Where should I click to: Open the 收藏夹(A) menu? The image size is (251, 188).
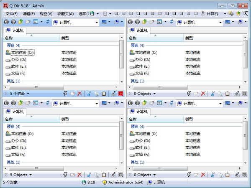(x=65, y=13)
